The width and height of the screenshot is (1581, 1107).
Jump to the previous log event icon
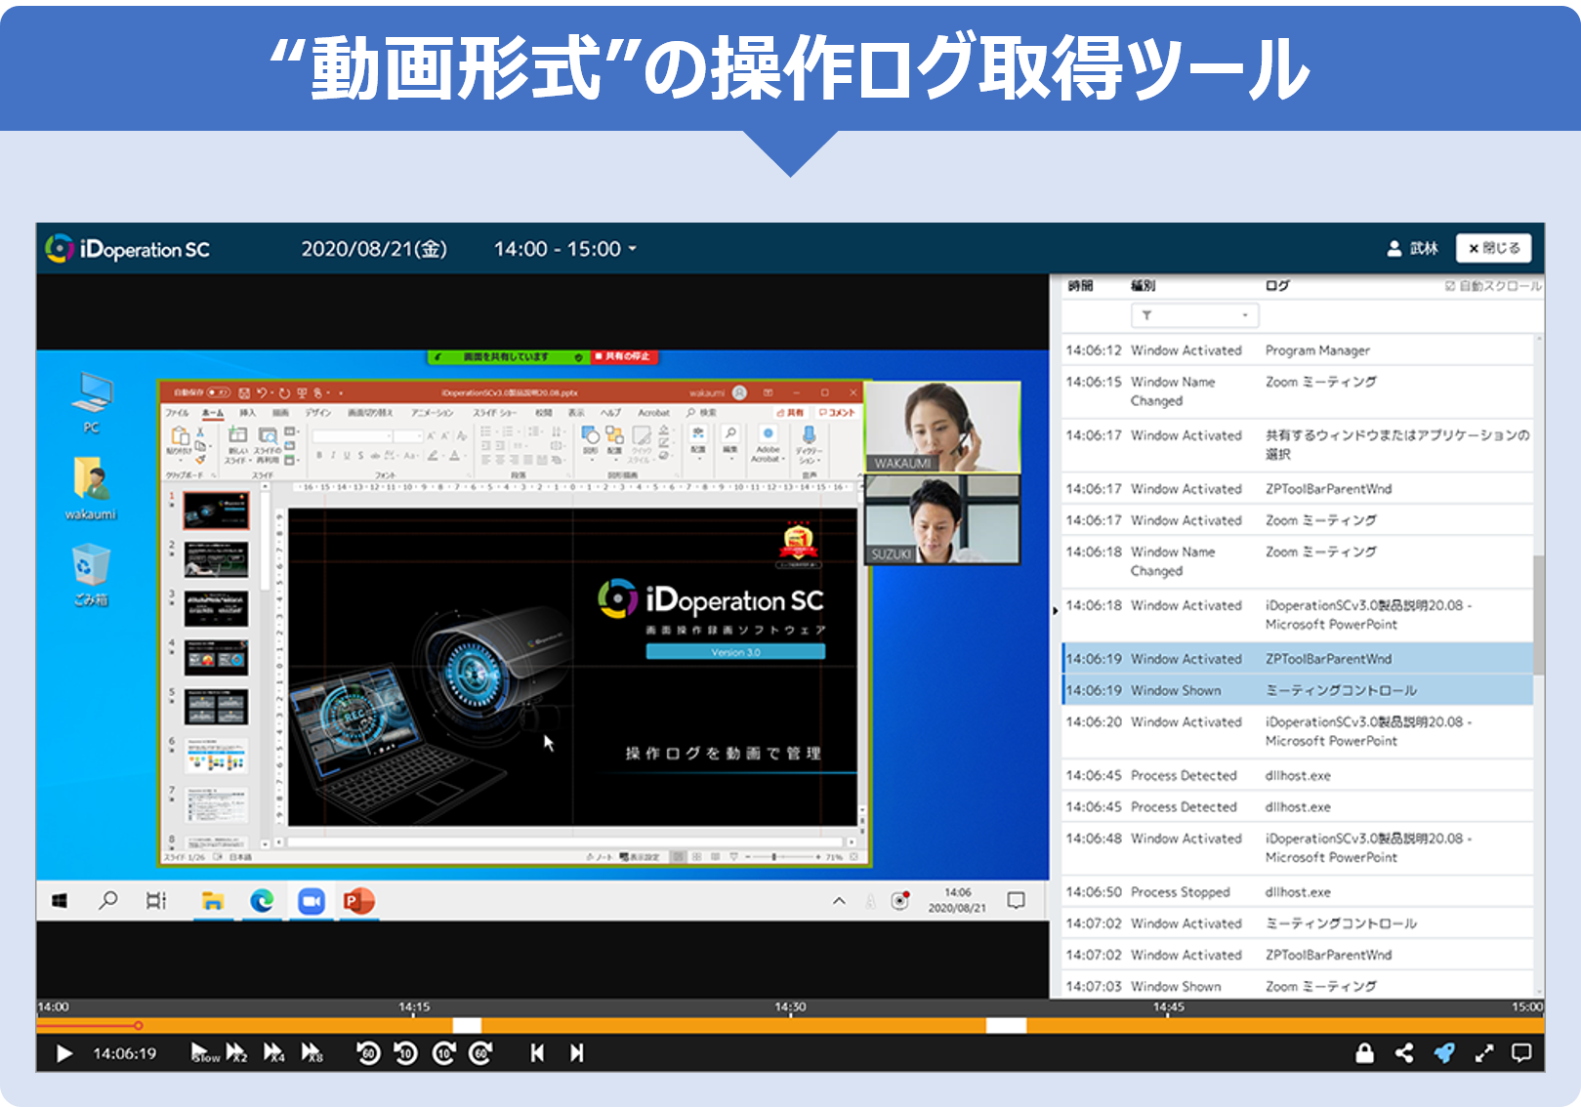pos(537,1052)
